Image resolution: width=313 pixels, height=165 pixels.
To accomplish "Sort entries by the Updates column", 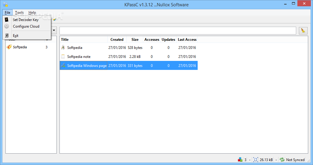I will click(169, 40).
